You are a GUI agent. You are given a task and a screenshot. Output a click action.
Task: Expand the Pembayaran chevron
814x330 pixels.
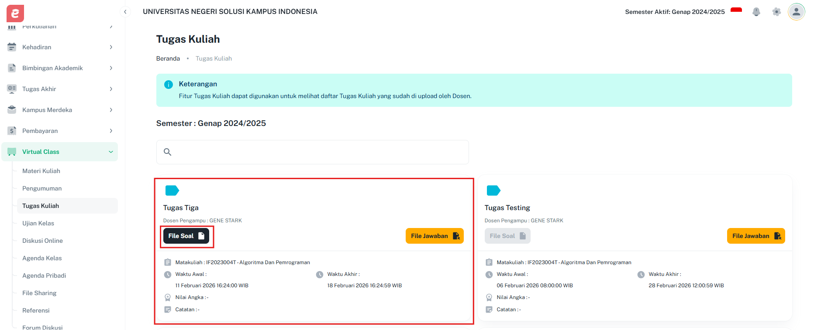pyautogui.click(x=111, y=131)
